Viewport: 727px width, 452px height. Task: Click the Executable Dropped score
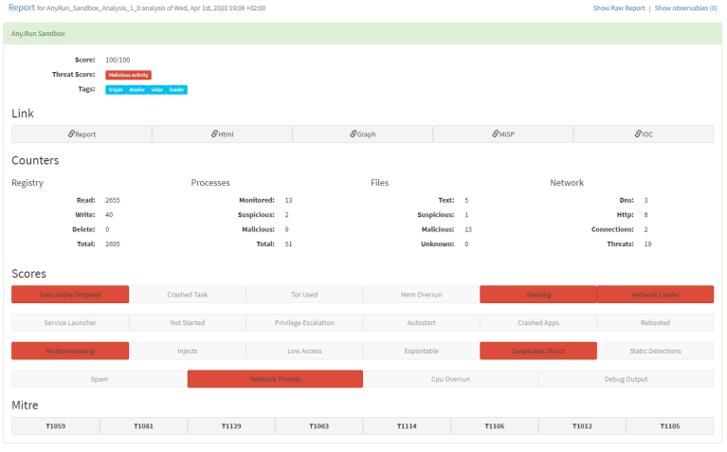point(70,295)
